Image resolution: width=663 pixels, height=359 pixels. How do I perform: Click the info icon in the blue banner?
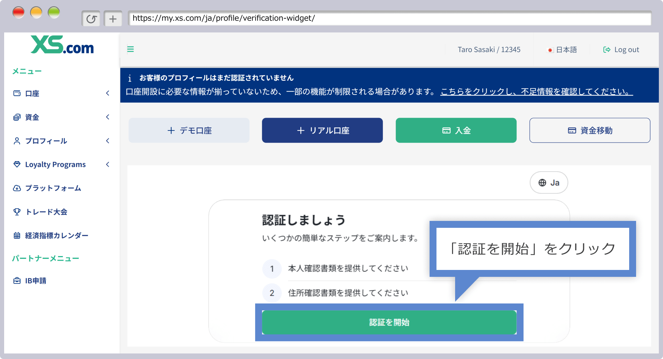[129, 78]
